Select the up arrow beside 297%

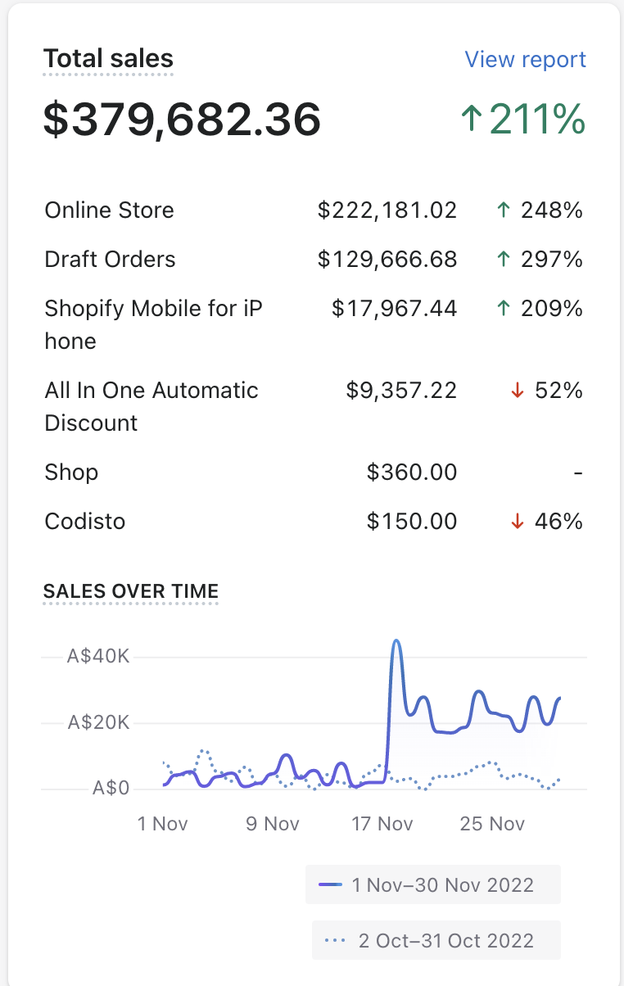click(504, 260)
